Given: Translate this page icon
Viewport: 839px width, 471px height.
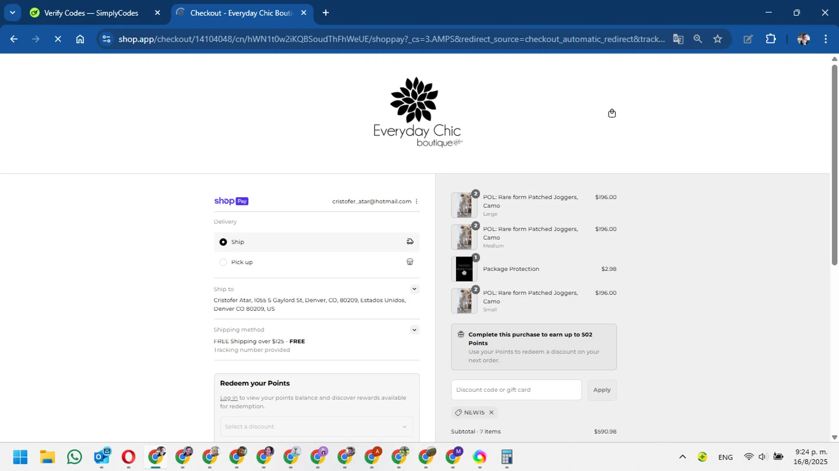Looking at the screenshot, I should pyautogui.click(x=678, y=39).
